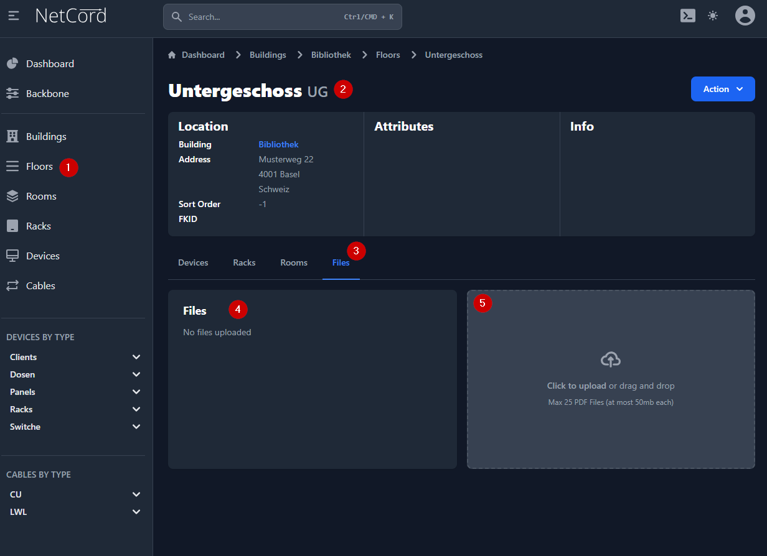Click the Cables arrows icon
The width and height of the screenshot is (767, 556).
[x=12, y=286]
